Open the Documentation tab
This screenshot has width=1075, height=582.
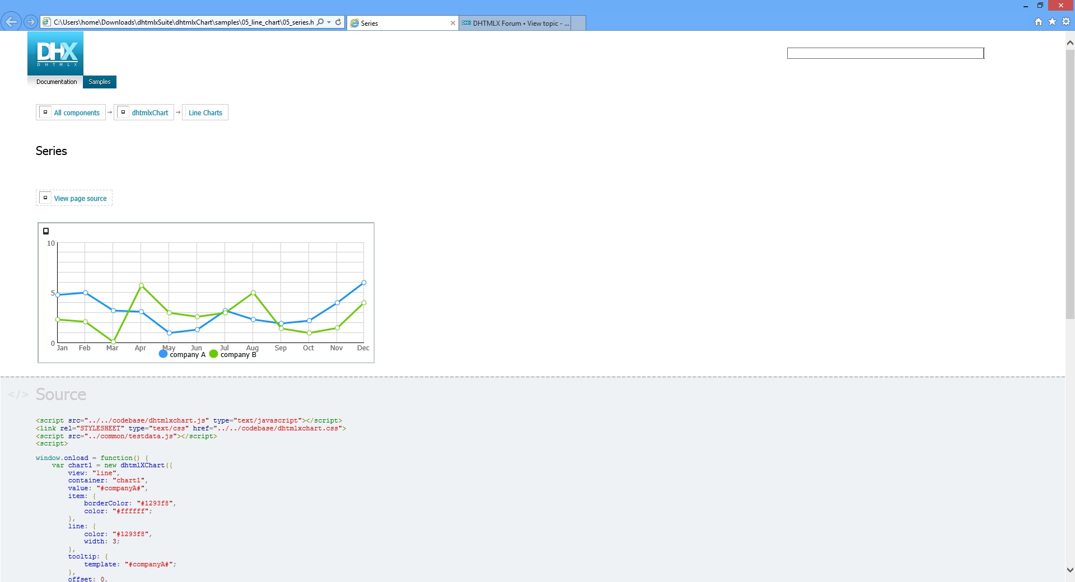point(57,82)
